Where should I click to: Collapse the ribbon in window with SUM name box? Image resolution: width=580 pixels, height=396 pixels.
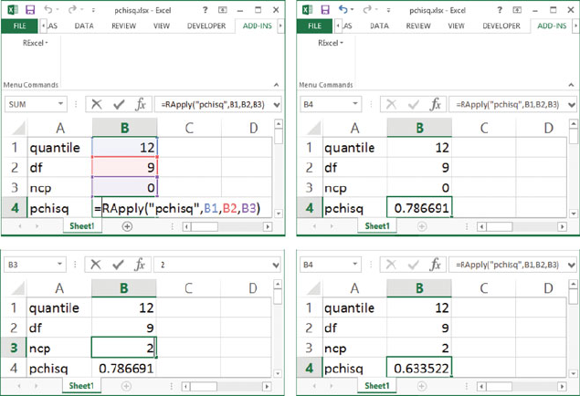pos(277,85)
